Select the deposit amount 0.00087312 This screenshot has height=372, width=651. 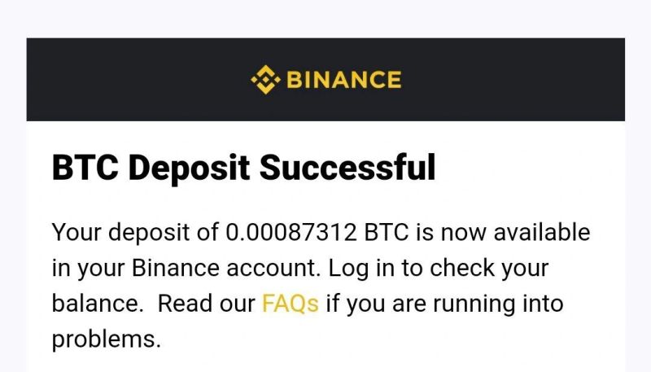[291, 233]
